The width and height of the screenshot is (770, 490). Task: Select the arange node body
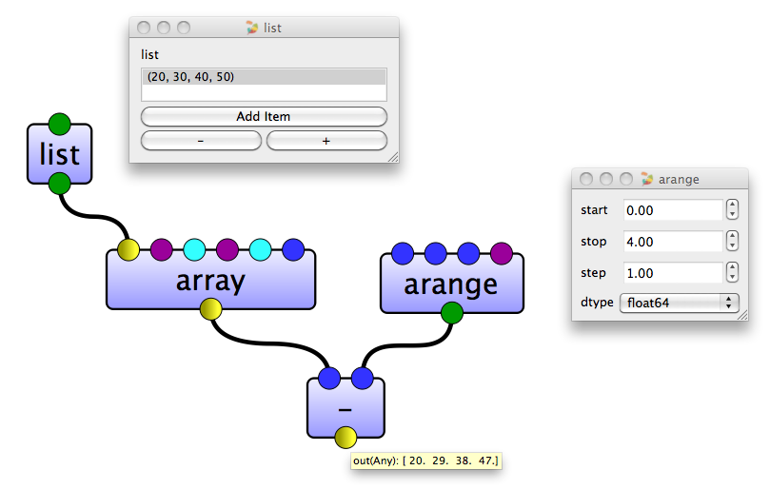tap(452, 284)
